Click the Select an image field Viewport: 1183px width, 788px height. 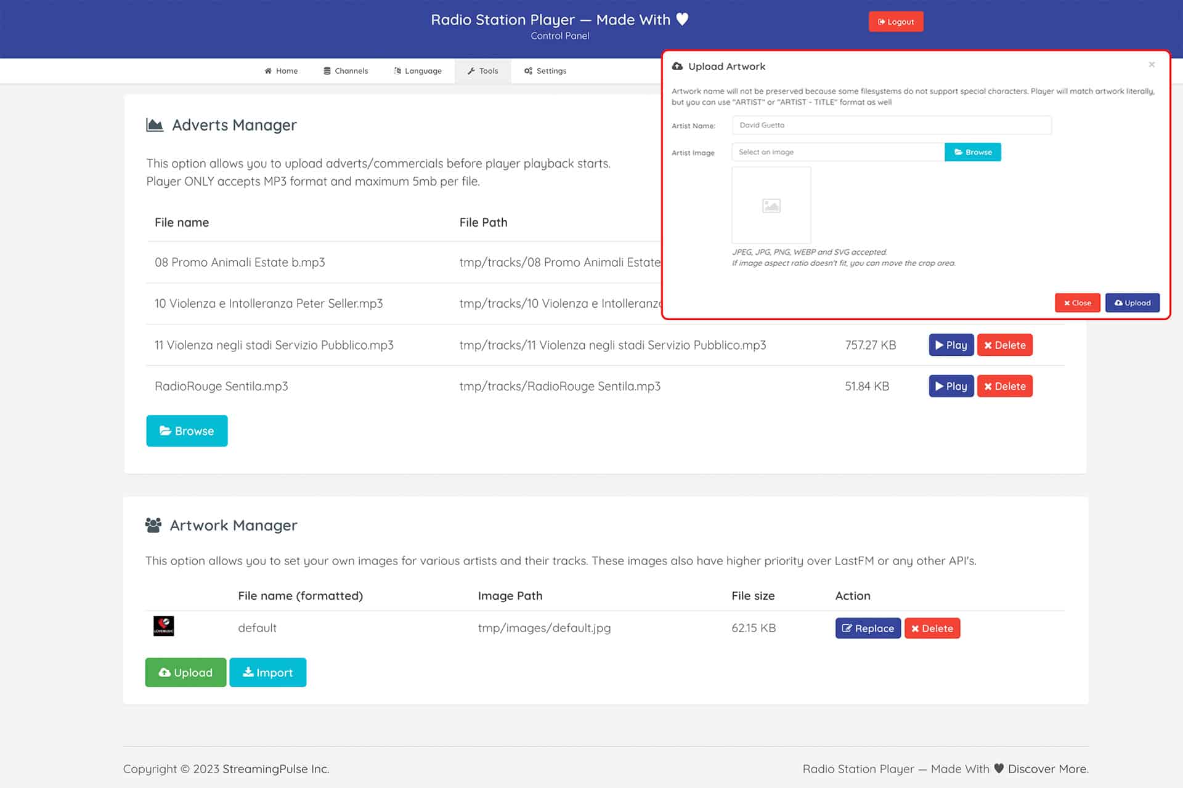pyautogui.click(x=838, y=152)
